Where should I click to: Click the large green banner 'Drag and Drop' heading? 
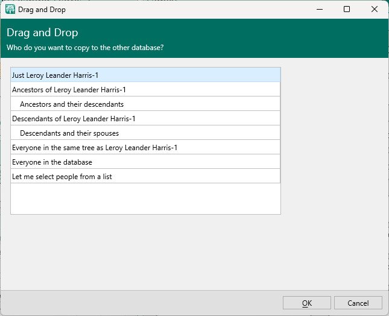[42, 33]
